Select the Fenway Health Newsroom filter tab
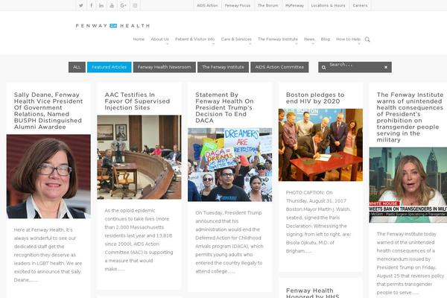Viewport: 447px width, 298px height. pyautogui.click(x=165, y=67)
